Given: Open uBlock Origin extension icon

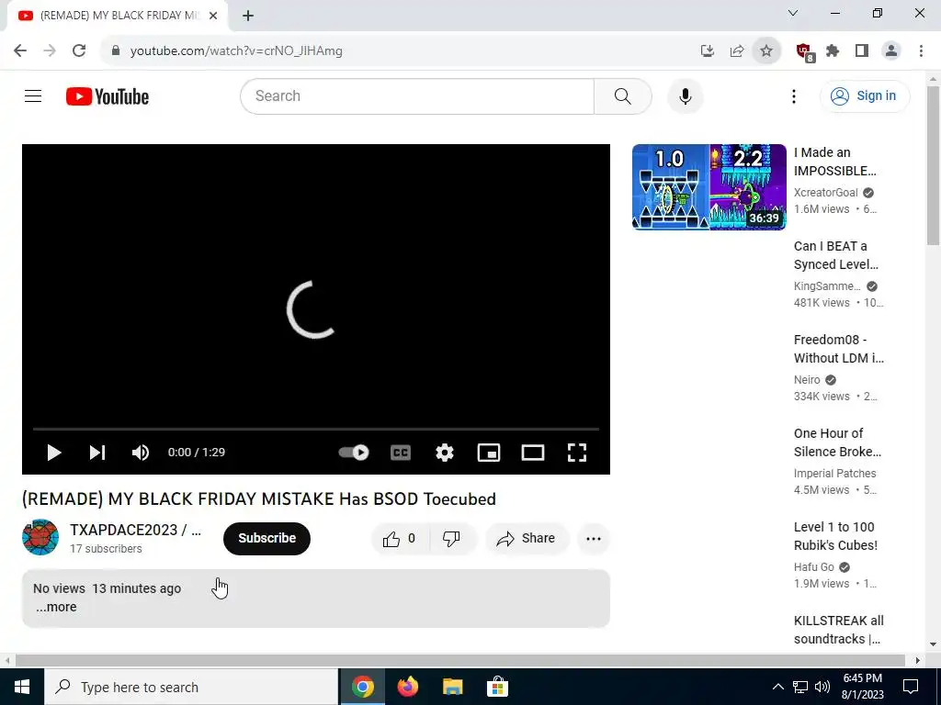Looking at the screenshot, I should click(804, 51).
